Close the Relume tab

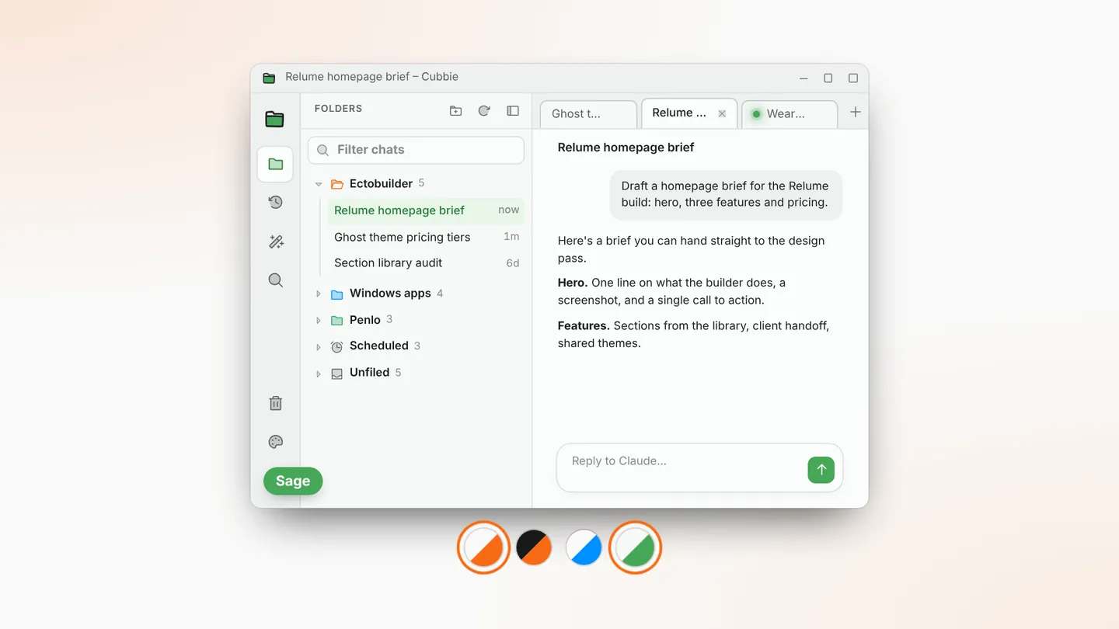coord(722,113)
